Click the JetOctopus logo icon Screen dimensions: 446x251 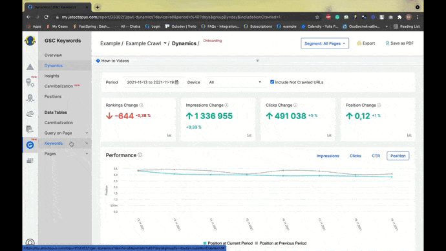(x=30, y=41)
